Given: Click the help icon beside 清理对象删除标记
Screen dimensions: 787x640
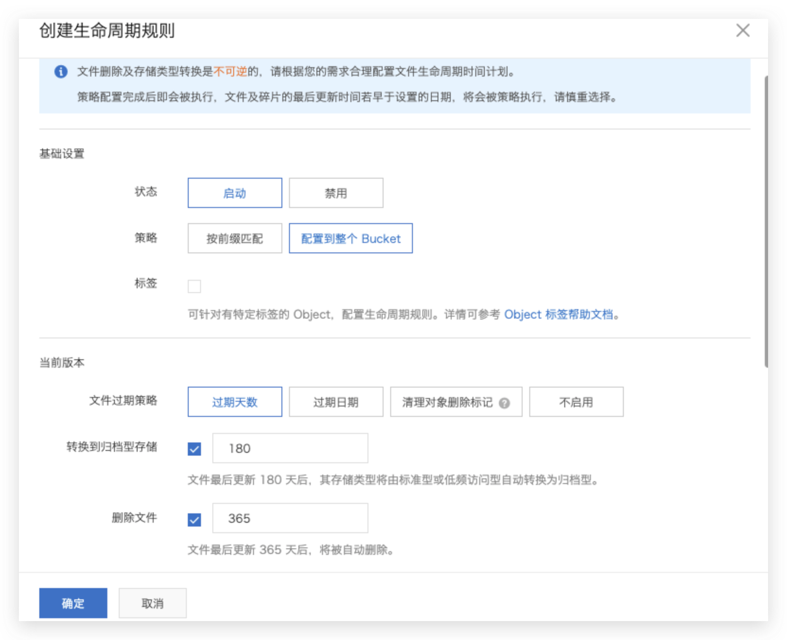Looking at the screenshot, I should click(505, 403).
